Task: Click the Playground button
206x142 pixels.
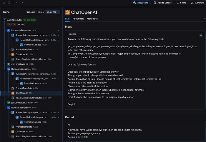Action: point(141,3)
